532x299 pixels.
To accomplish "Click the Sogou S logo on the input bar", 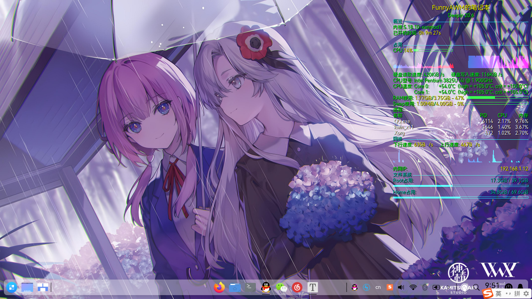I will 488,293.
